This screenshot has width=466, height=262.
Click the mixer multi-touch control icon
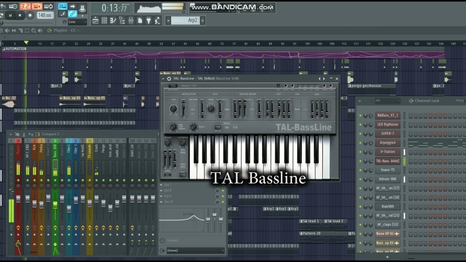17,134
